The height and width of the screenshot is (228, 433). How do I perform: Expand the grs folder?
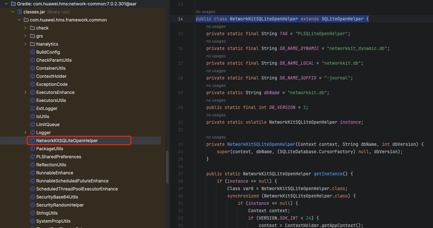pyautogui.click(x=26, y=36)
